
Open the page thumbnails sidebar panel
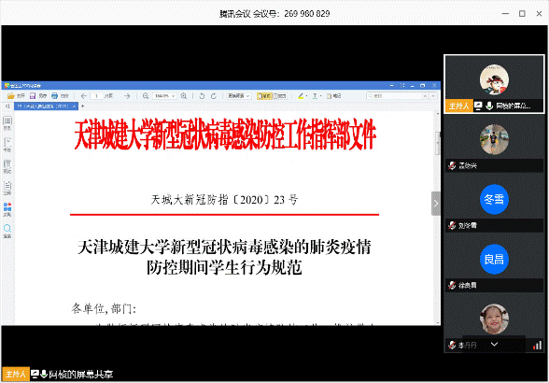pyautogui.click(x=7, y=166)
